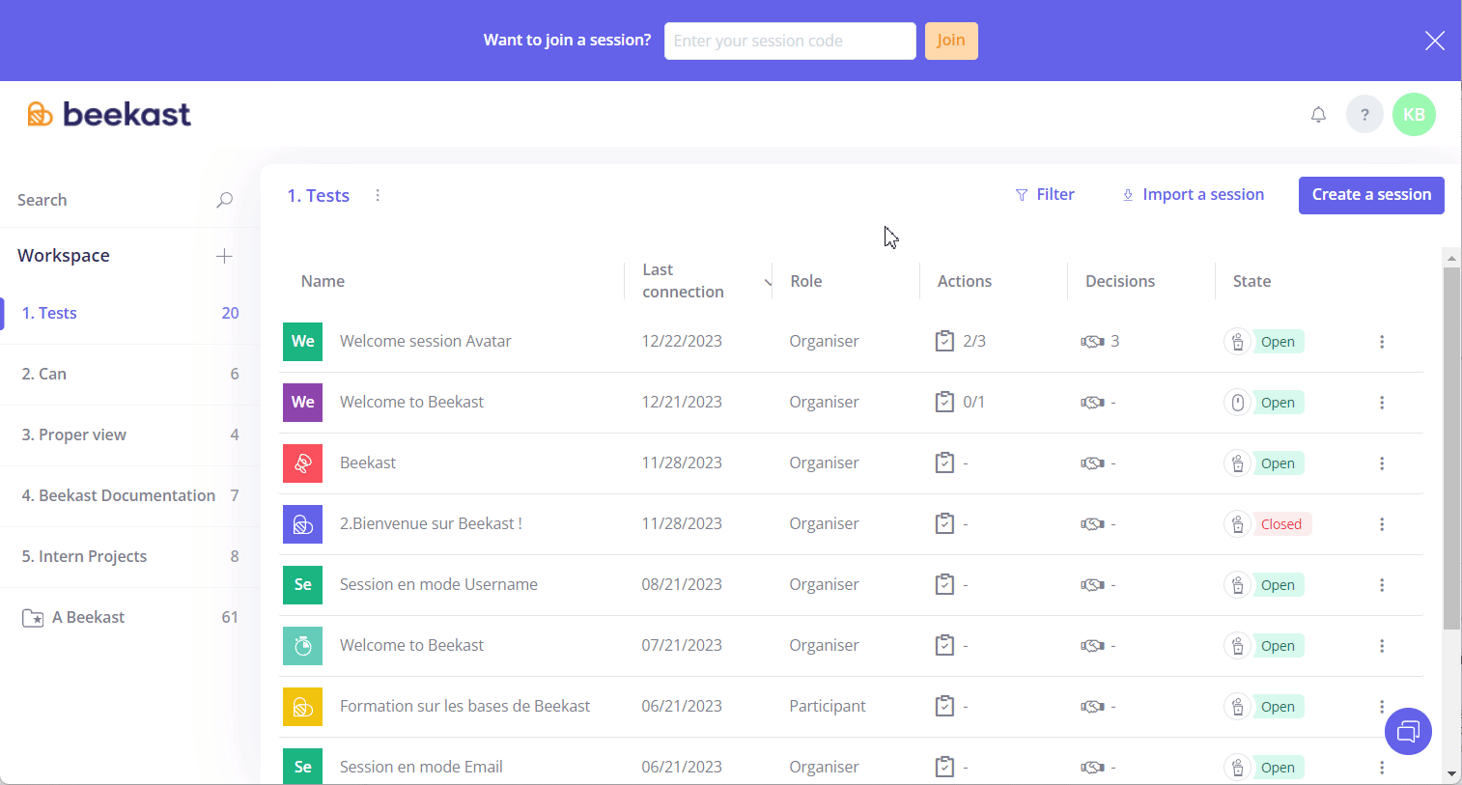1462x785 pixels.
Task: Open more options for the Beekast row
Action: tap(1382, 463)
